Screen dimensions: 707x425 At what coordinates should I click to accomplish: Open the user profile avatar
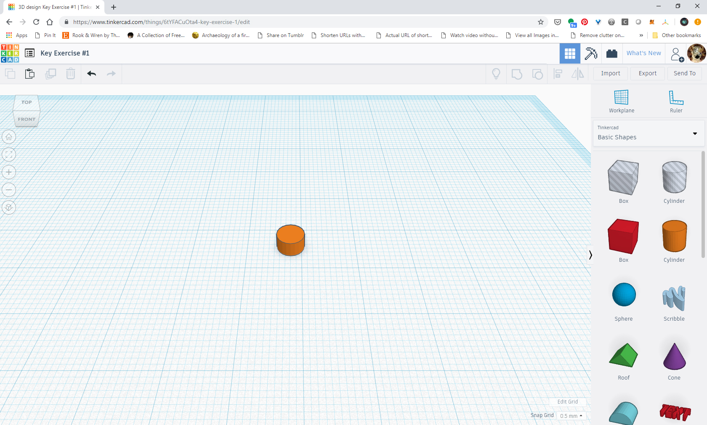[696, 53]
